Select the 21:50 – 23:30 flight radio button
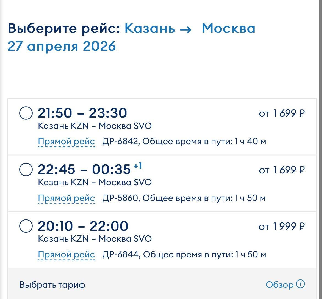Image resolution: width=324 pixels, height=299 pixels. point(26,113)
